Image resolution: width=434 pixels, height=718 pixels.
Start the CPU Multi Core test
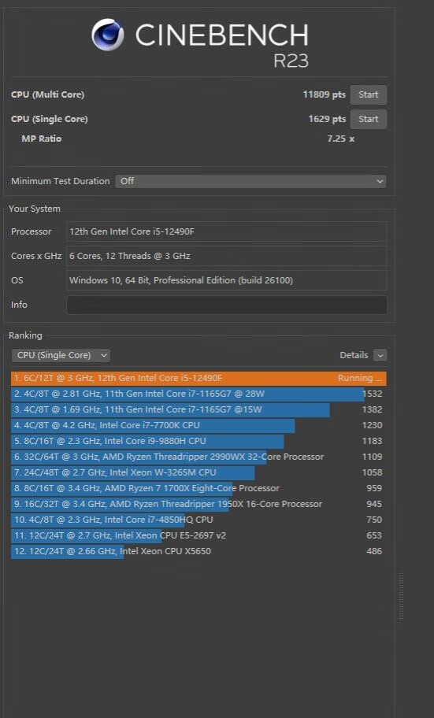coord(369,94)
